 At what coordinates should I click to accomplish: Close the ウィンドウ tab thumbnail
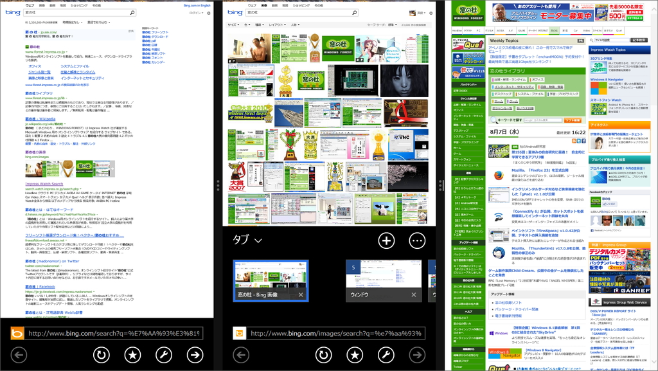click(414, 294)
